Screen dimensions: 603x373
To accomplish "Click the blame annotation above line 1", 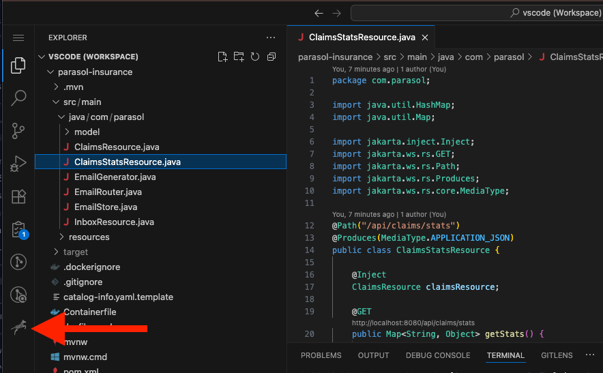I will [x=389, y=70].
